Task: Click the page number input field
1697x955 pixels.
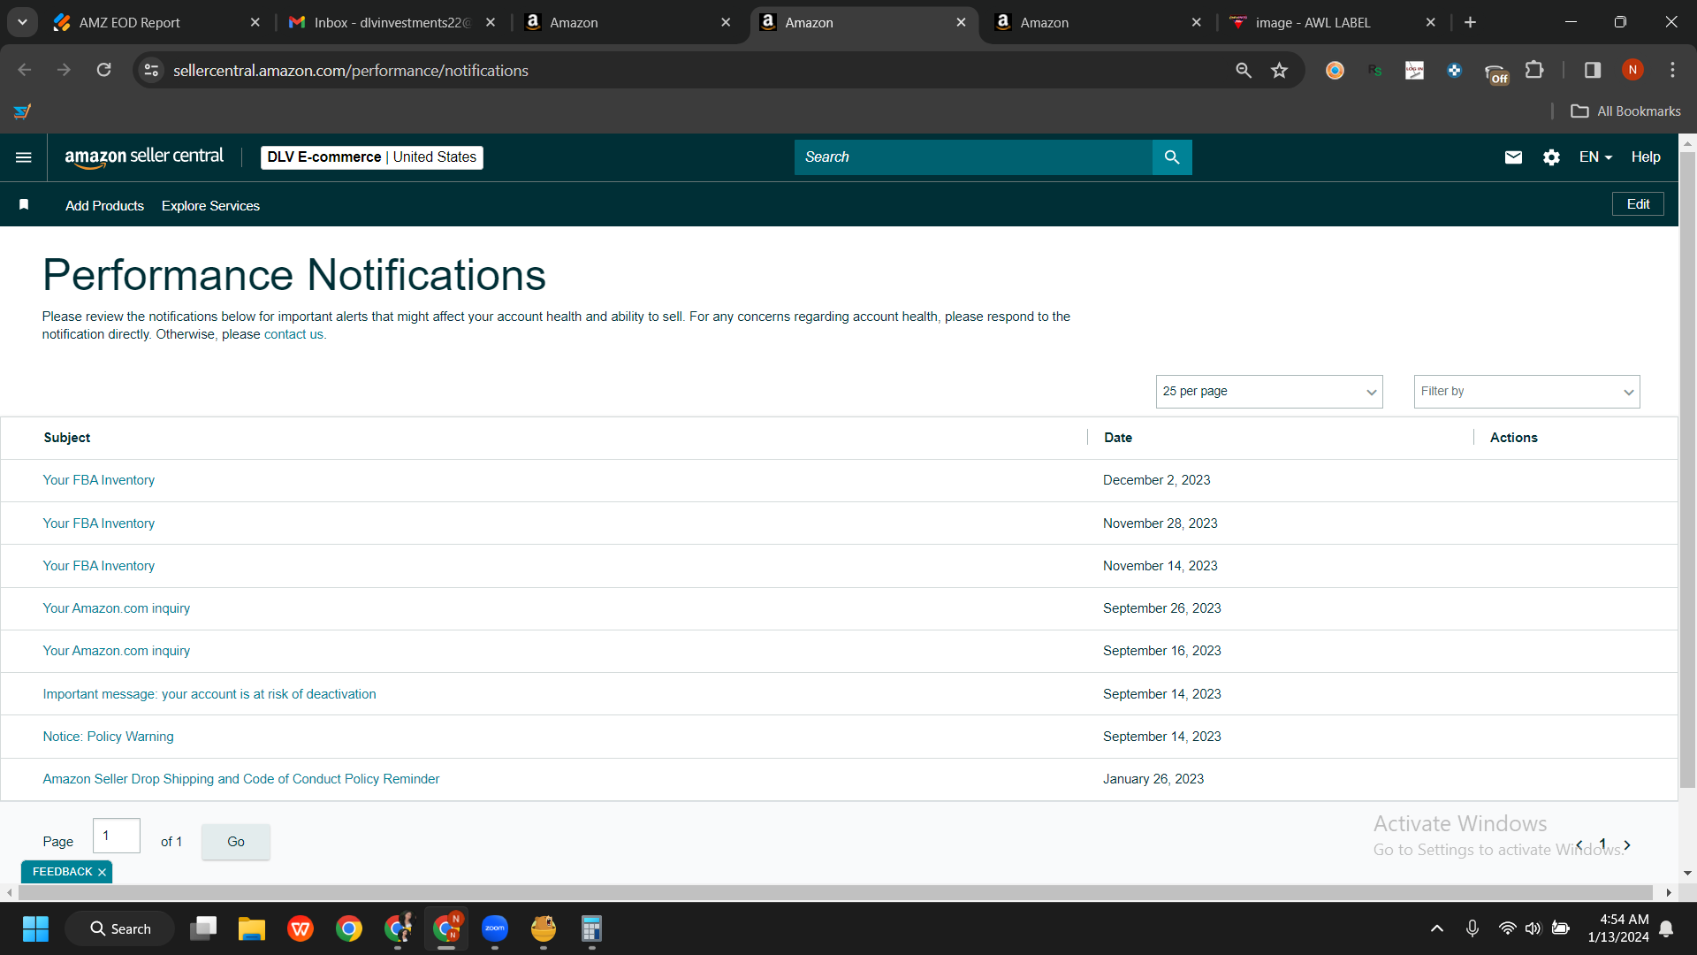Action: 117,836
